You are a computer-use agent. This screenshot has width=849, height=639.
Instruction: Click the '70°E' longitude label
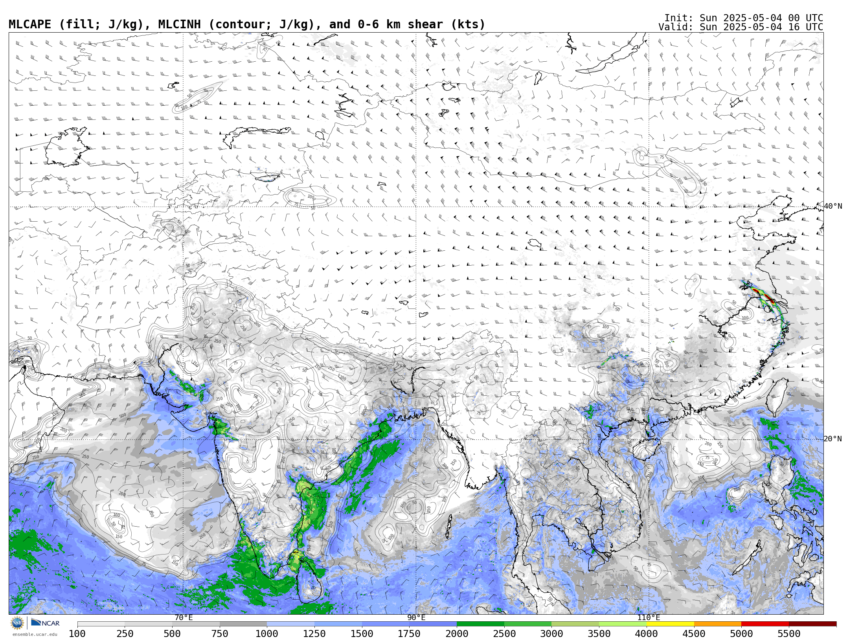pyautogui.click(x=184, y=617)
